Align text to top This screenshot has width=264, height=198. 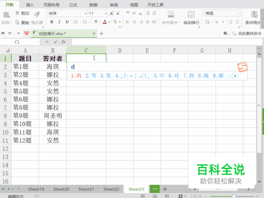coord(128,13)
